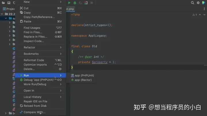Collapse the 22.2 project root folder
This screenshot has width=207, height=116.
coord(2,14)
